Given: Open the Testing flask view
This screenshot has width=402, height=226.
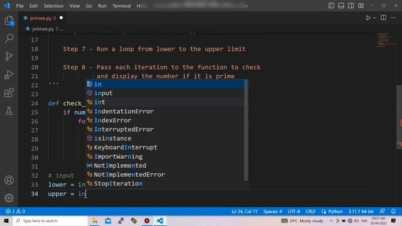Looking at the screenshot, I should click(9, 111).
